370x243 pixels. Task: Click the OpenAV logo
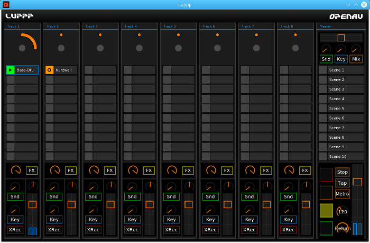coord(346,16)
